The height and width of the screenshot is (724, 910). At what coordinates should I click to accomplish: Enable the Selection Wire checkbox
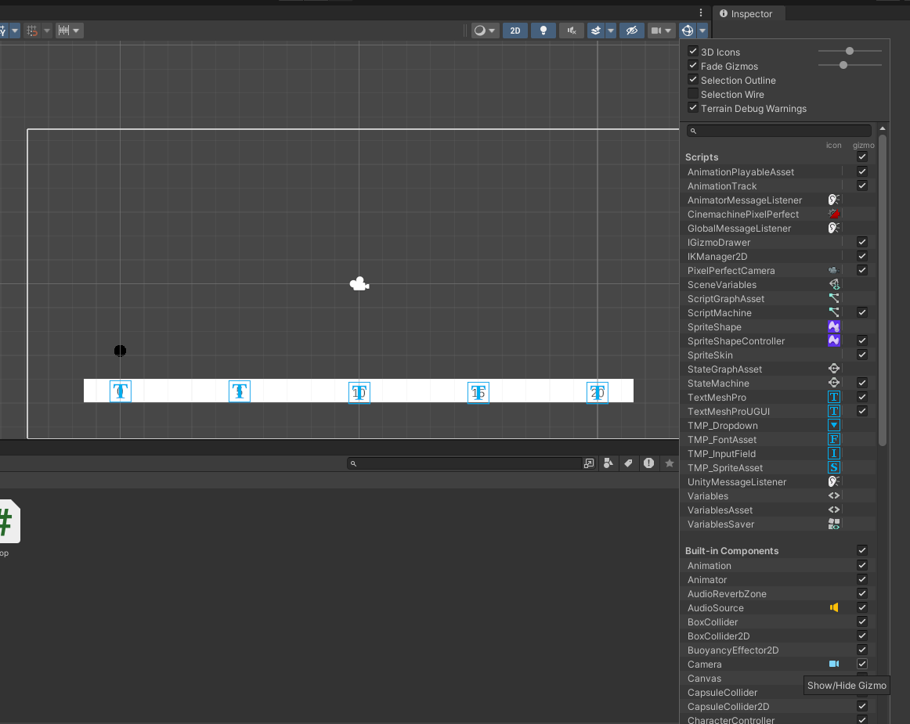pyautogui.click(x=693, y=94)
